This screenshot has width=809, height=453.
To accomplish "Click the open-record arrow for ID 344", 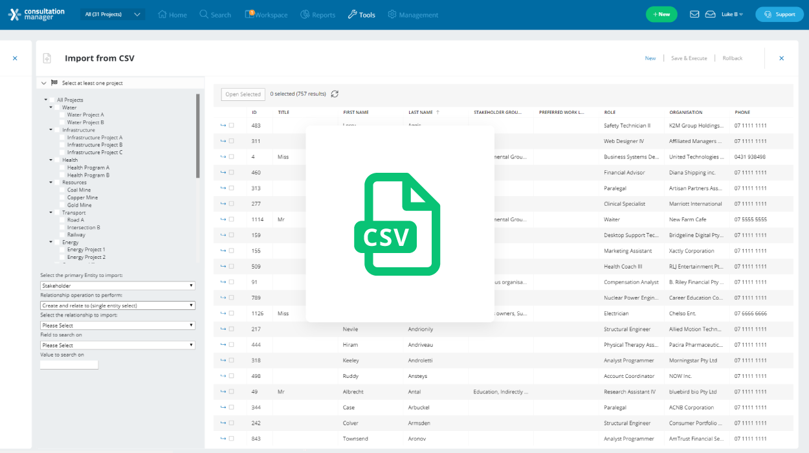I will pos(223,408).
